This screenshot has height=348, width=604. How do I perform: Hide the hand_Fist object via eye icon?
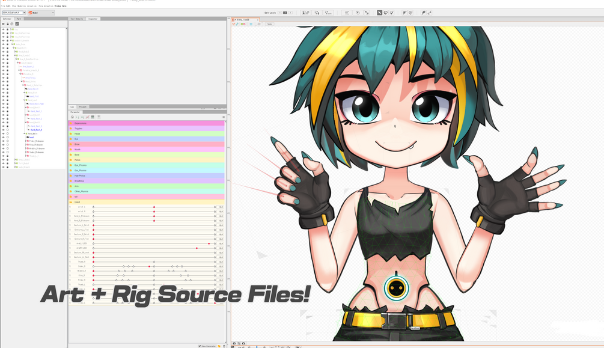tap(3, 96)
